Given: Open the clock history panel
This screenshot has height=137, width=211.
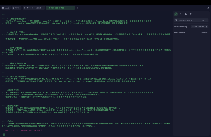Looking at the screenshot, I should [x=186, y=14].
